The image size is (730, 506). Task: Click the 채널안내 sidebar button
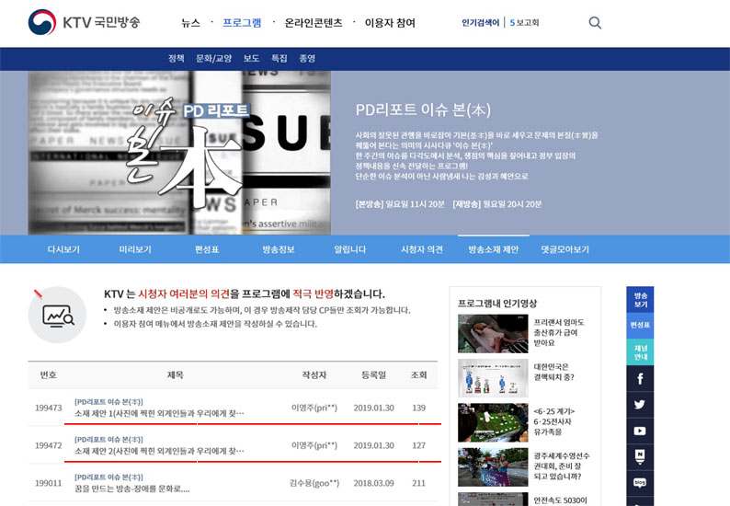click(x=640, y=351)
